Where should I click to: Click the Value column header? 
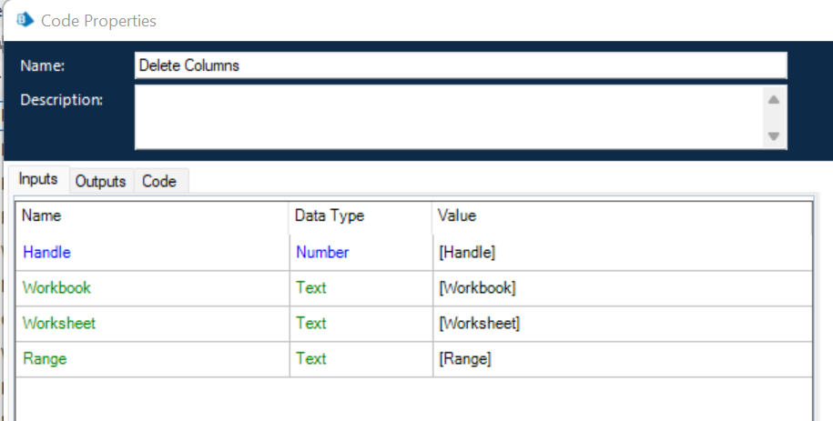tap(623, 216)
